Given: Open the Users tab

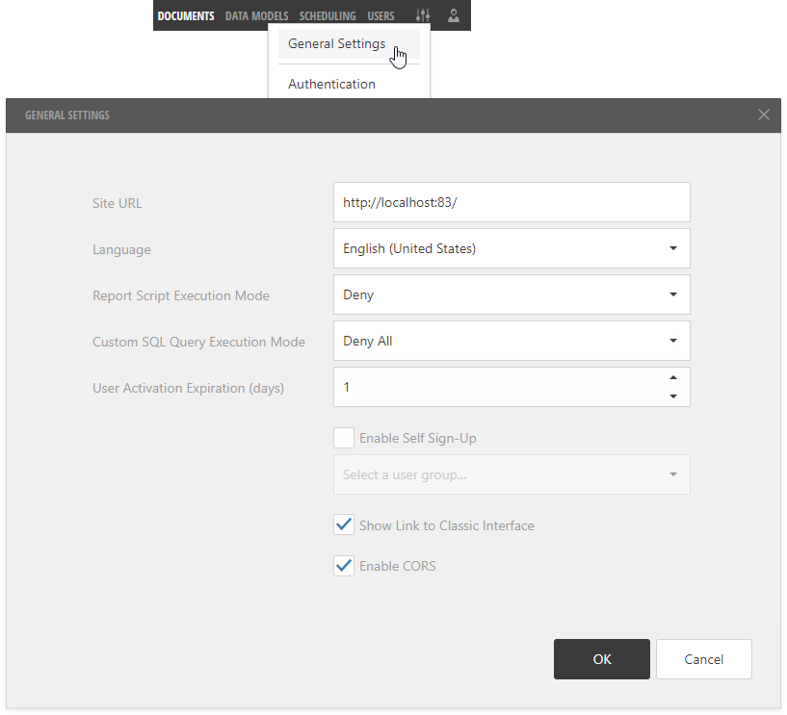Looking at the screenshot, I should [380, 16].
